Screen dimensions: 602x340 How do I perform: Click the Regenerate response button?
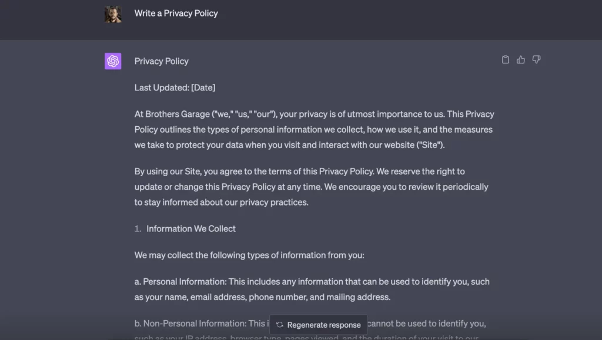pyautogui.click(x=318, y=325)
